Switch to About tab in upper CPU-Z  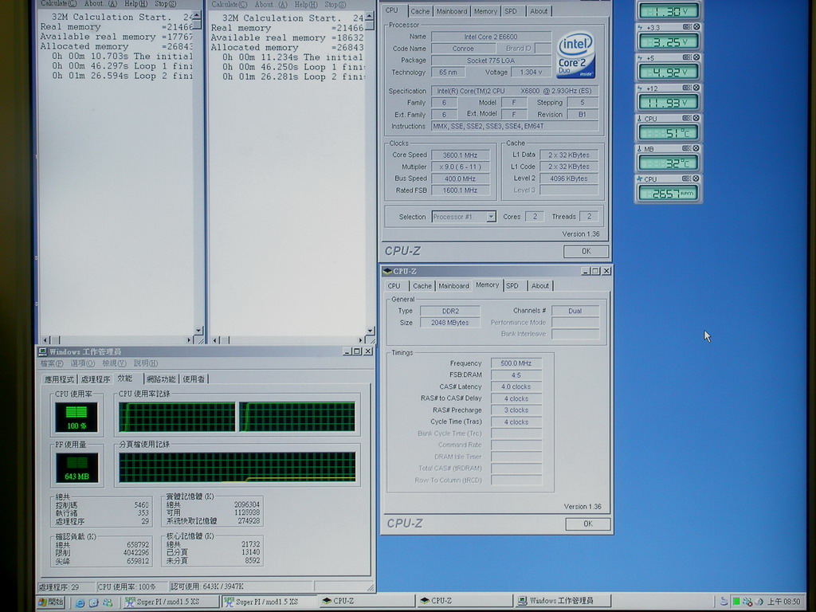tap(539, 11)
